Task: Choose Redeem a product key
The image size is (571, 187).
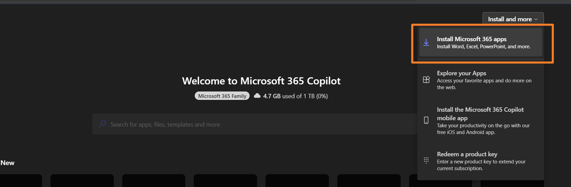Action: (481, 161)
